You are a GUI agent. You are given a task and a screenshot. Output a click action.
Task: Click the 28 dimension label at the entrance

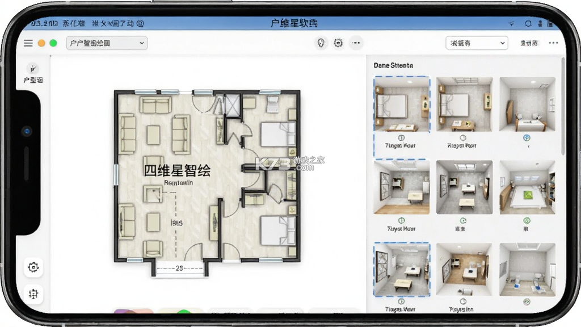coord(179,268)
